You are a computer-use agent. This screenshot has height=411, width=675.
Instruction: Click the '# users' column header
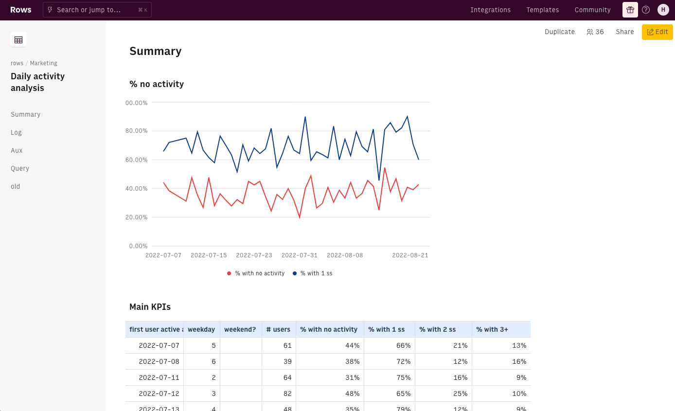(x=279, y=329)
